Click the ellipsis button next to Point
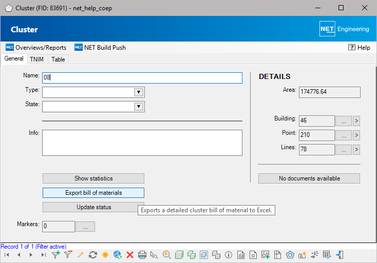The width and height of the screenshot is (377, 263). (344, 135)
